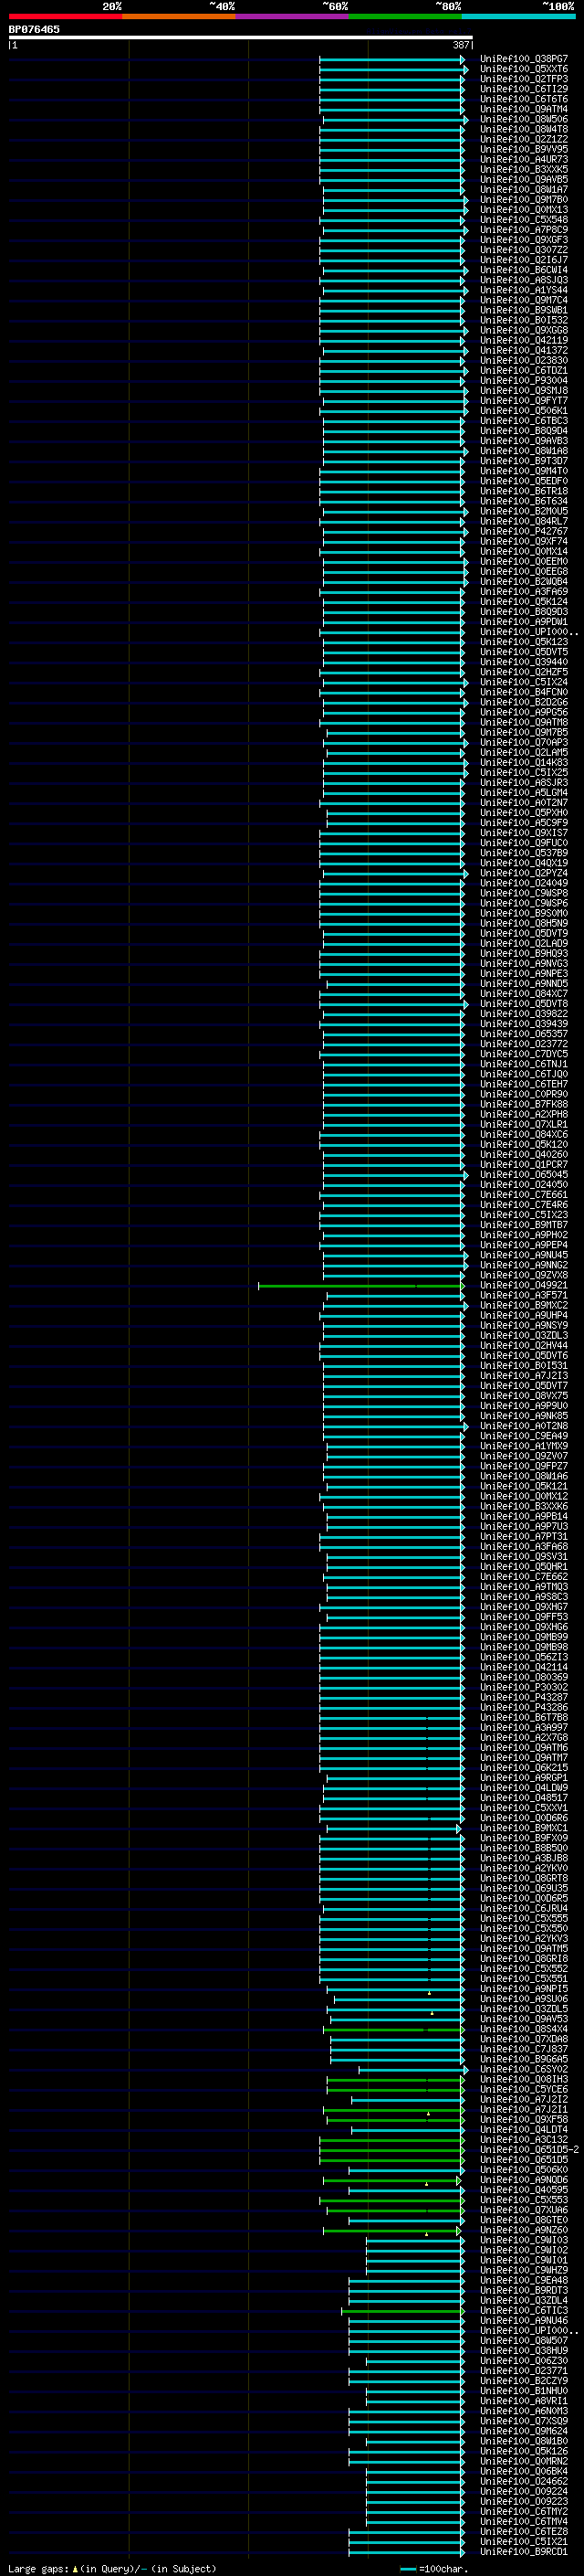Select hit label UniRef100_Q42119
584x2576 pixels.
(x=524, y=340)
